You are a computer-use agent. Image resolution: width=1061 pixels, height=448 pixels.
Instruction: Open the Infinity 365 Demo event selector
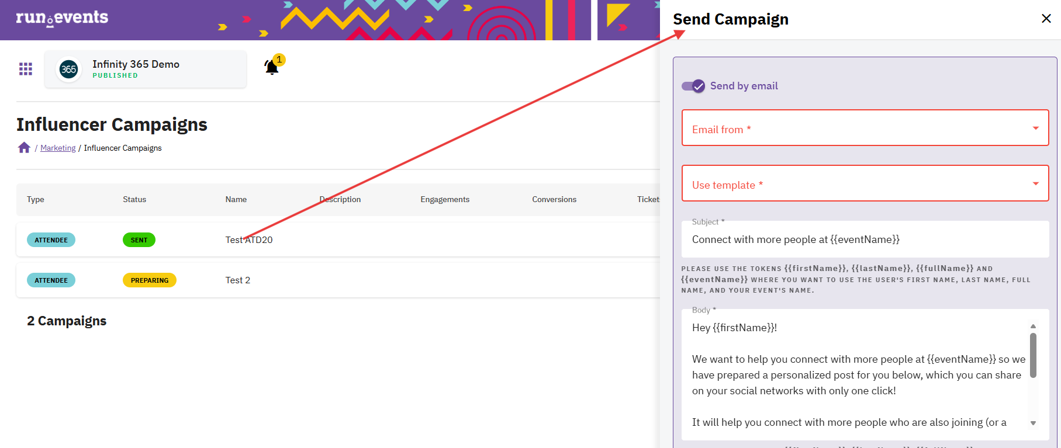coord(146,69)
